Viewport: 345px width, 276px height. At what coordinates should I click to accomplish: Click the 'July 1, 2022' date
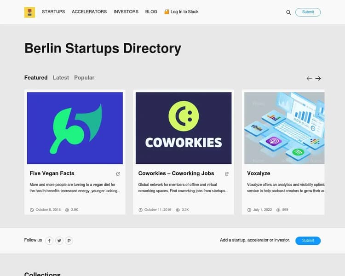pos(263,210)
